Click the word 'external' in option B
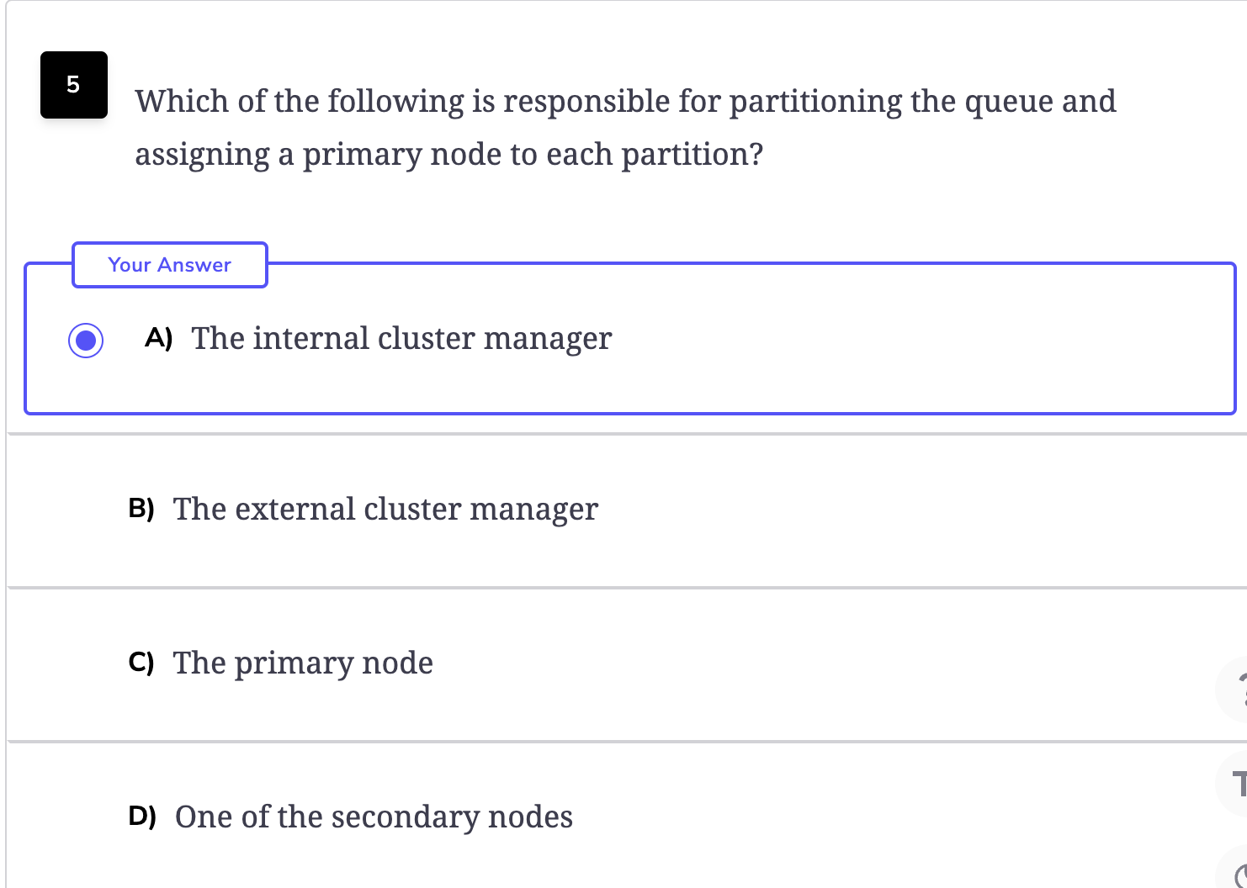The image size is (1247, 888). (x=295, y=509)
